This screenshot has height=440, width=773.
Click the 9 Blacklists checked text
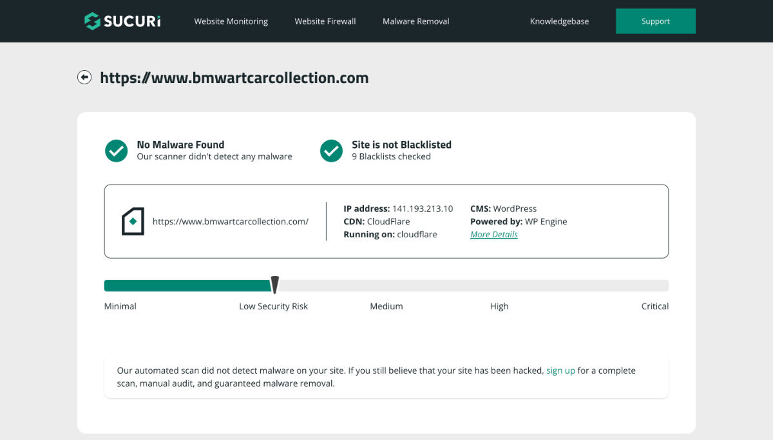[391, 156]
